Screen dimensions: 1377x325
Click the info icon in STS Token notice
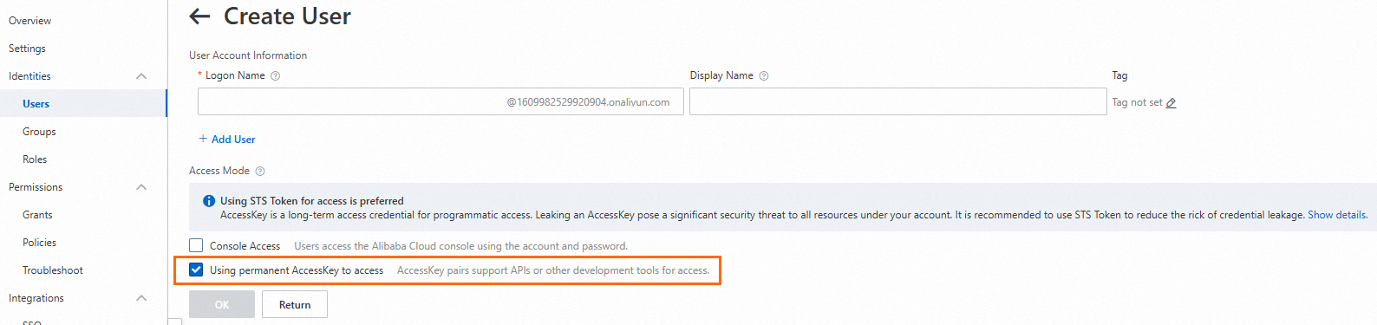[209, 201]
